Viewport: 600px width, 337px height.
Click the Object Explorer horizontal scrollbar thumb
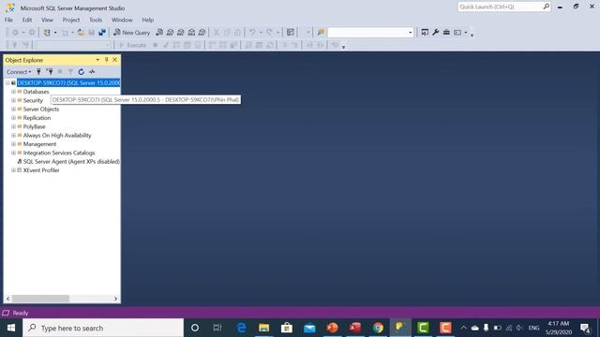coord(40,299)
